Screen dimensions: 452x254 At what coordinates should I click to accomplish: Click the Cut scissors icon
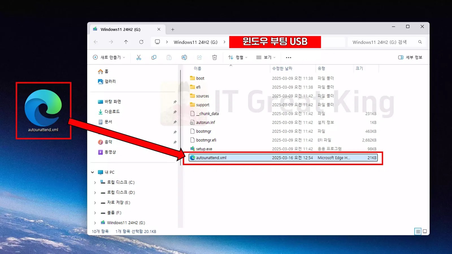point(139,57)
